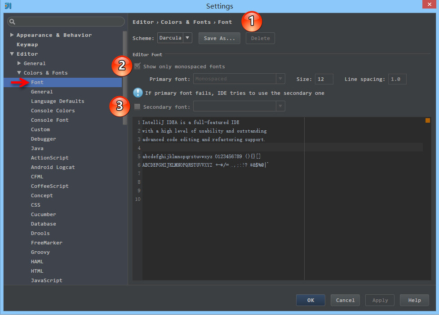
Task: Click the blue info exclamation icon
Action: [x=137, y=93]
